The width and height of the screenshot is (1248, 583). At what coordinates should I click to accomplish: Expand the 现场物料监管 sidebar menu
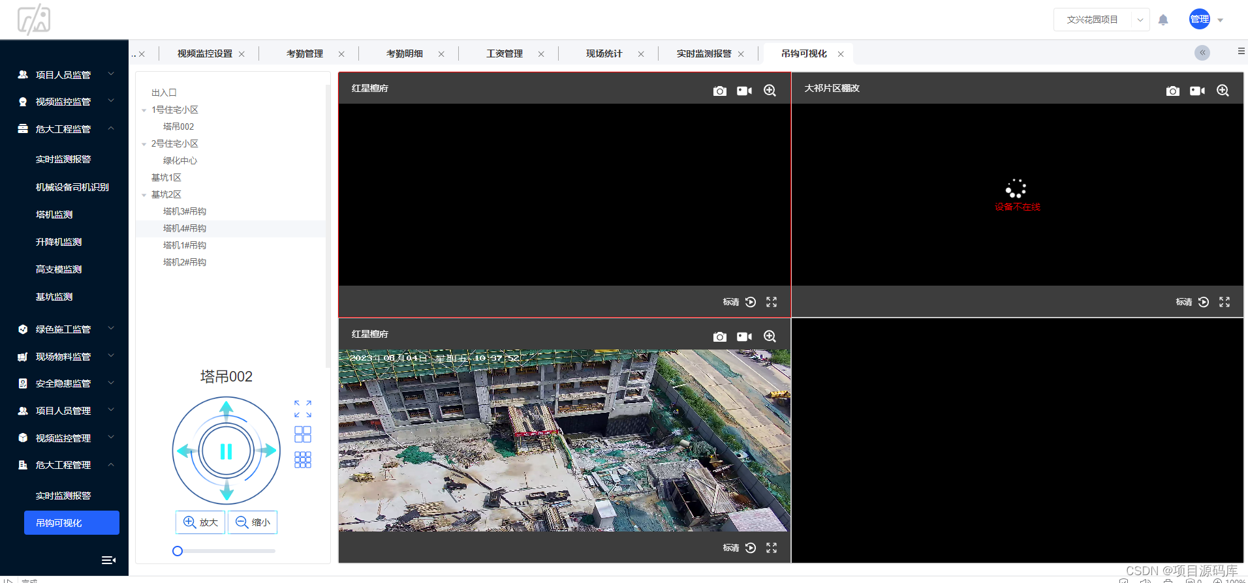pos(64,356)
